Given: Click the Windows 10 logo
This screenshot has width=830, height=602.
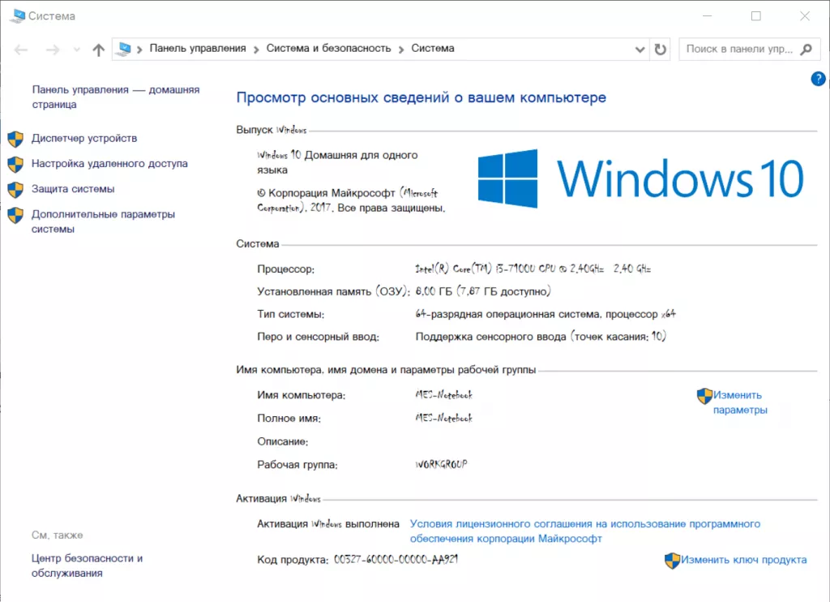Looking at the screenshot, I should point(640,178).
